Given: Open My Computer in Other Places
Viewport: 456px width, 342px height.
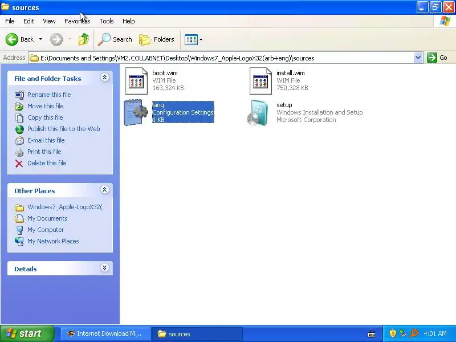Looking at the screenshot, I should tap(46, 230).
